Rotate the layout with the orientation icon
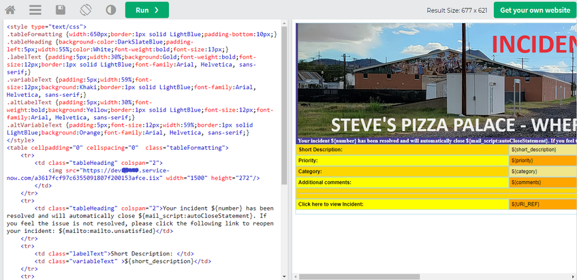 [x=86, y=10]
